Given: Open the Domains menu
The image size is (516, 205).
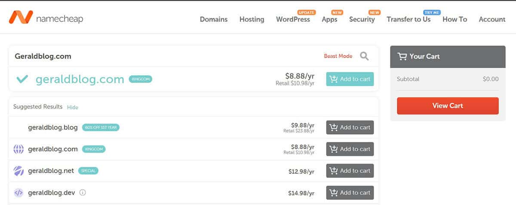Looking at the screenshot, I should click(214, 19).
